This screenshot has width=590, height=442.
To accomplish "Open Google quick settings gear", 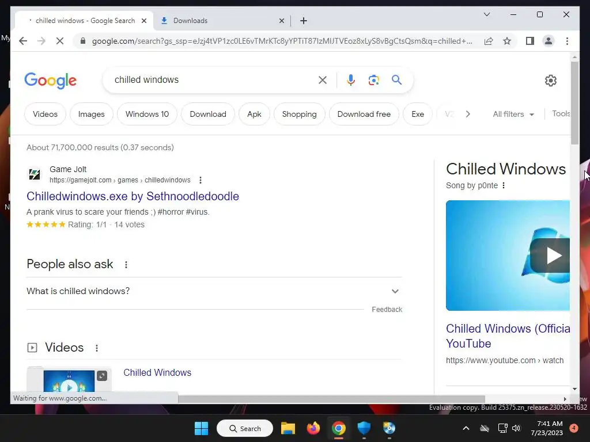I will (550, 81).
